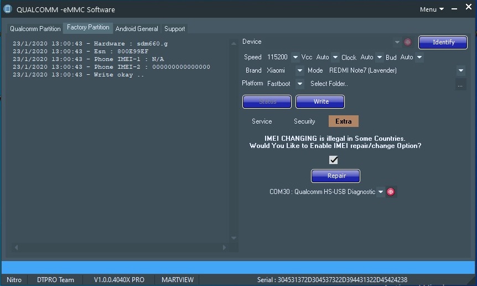Open the Security section tab
The height and width of the screenshot is (286, 477).
coord(304,121)
